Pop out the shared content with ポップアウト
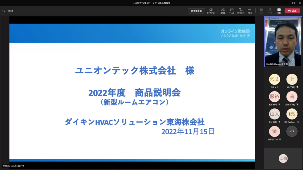 pos(211,11)
